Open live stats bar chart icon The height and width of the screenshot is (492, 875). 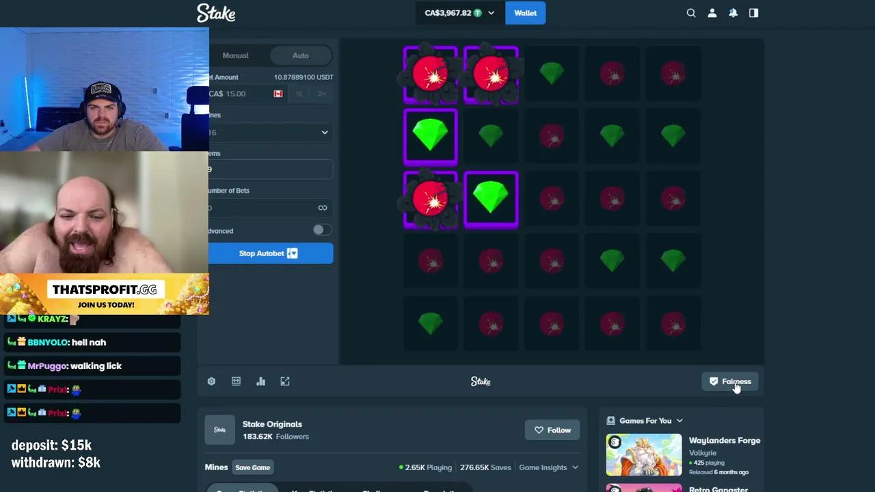coord(260,381)
